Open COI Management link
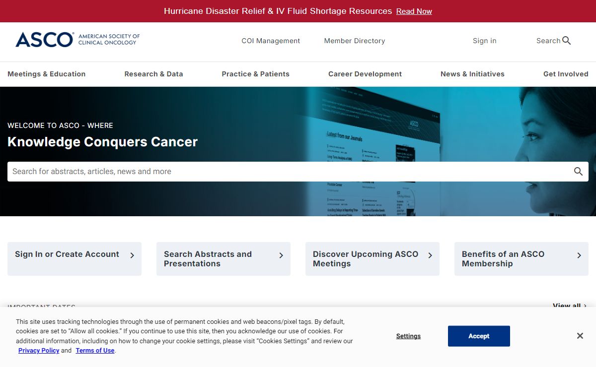596x367 pixels. tap(271, 41)
